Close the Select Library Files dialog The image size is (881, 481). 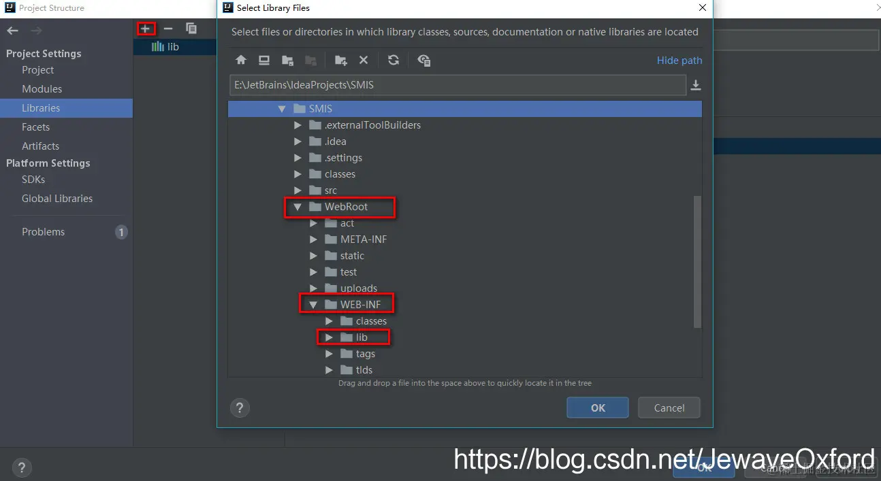point(703,8)
